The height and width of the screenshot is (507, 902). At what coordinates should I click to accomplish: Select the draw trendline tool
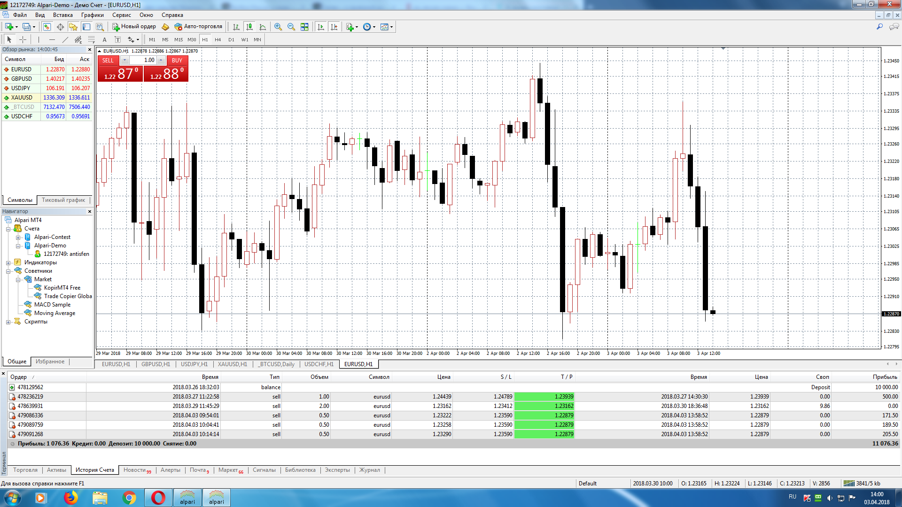click(65, 40)
